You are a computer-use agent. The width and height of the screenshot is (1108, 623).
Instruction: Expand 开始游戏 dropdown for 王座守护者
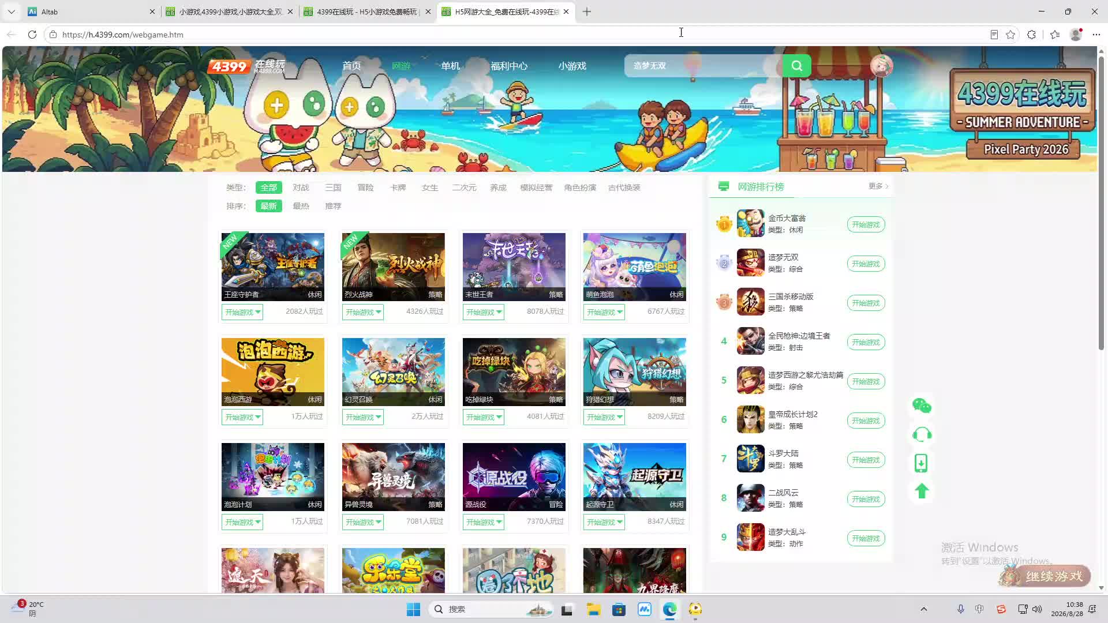(x=242, y=312)
